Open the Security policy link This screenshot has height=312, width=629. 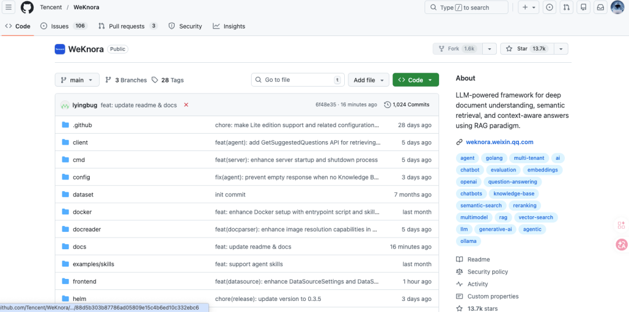(482, 272)
